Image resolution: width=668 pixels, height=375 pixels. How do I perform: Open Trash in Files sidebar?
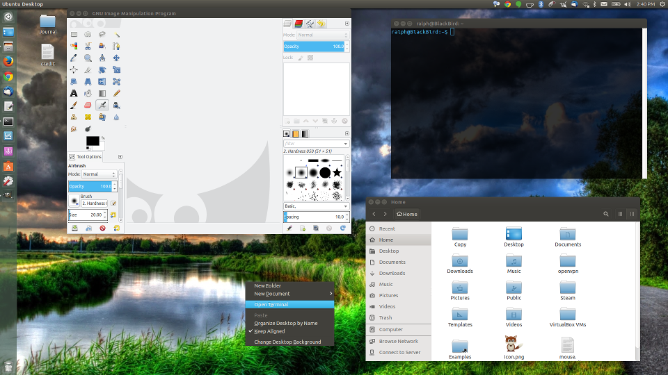coord(398,317)
